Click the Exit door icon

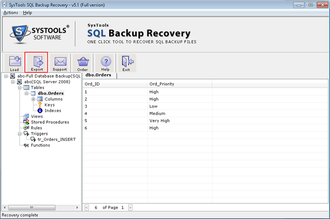pyautogui.click(x=127, y=63)
